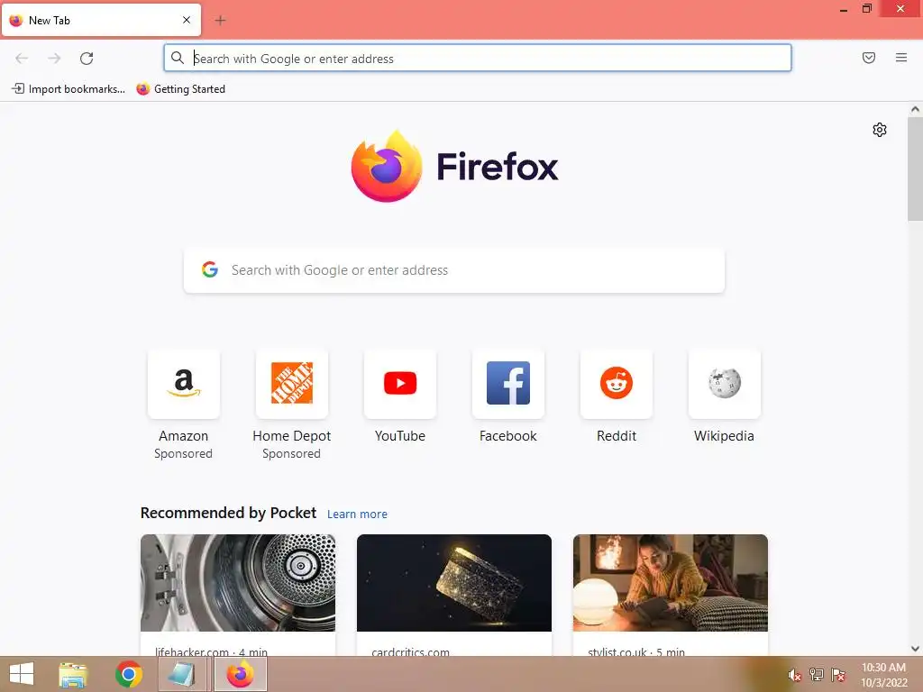Click the back navigation arrow
Image resolution: width=923 pixels, height=692 pixels.
coord(22,59)
